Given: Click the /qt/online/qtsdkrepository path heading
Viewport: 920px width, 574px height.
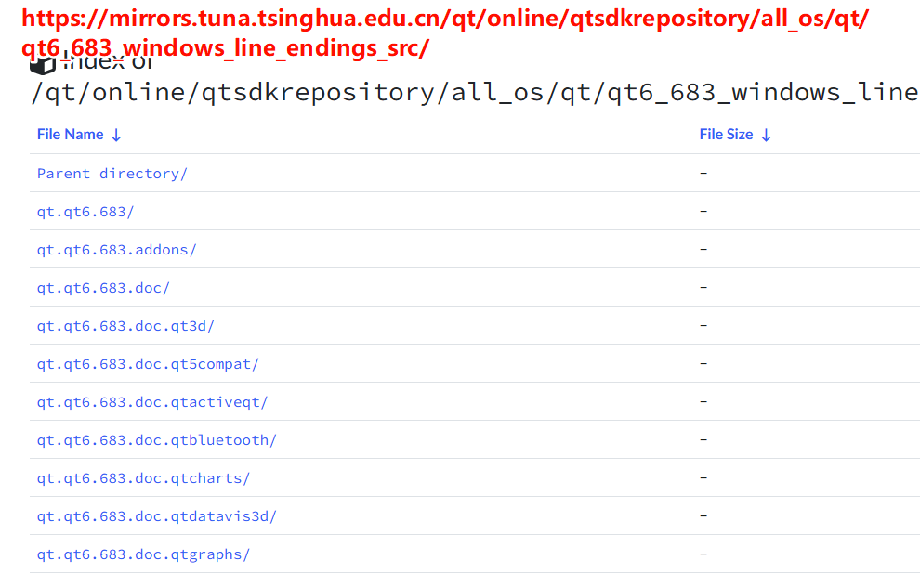Looking at the screenshot, I should (x=475, y=93).
